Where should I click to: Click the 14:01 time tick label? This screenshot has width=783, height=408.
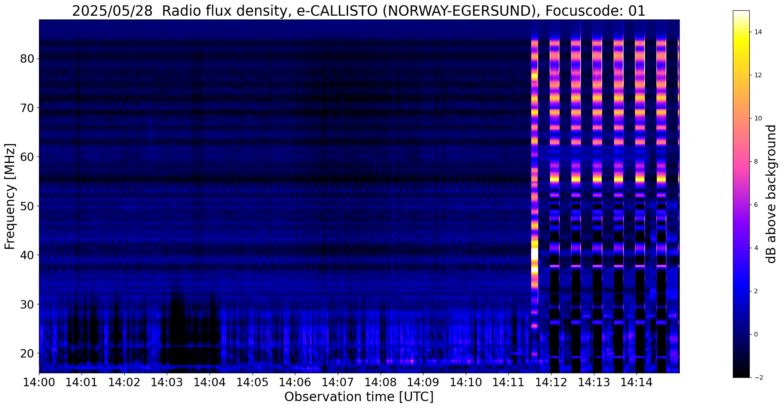pos(81,382)
